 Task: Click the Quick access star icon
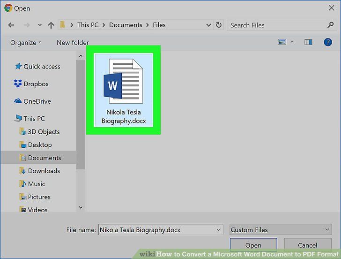[18, 66]
